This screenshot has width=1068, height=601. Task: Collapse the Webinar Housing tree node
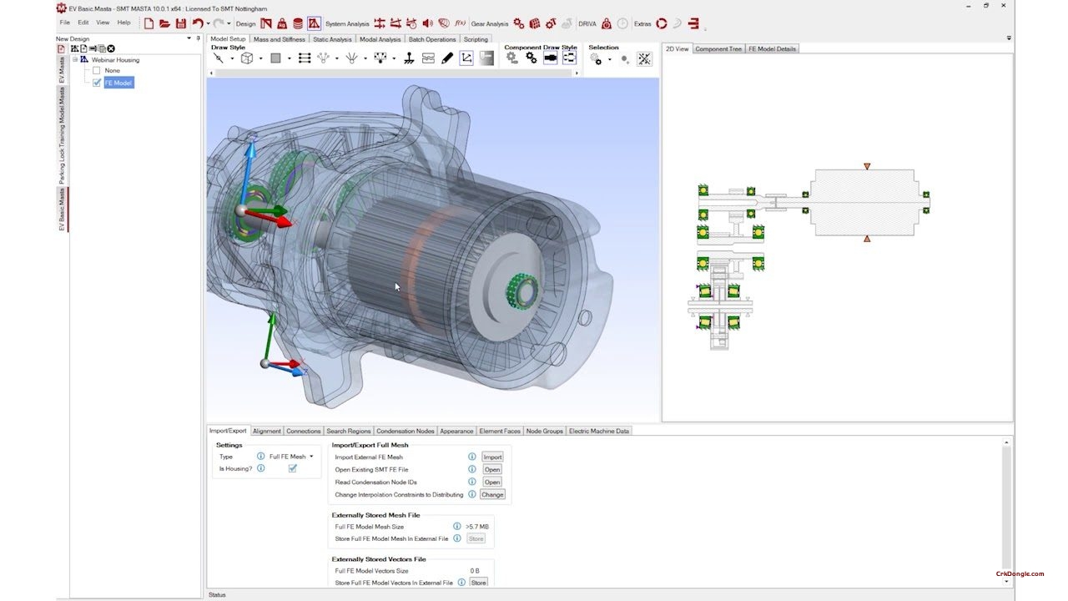(75, 60)
